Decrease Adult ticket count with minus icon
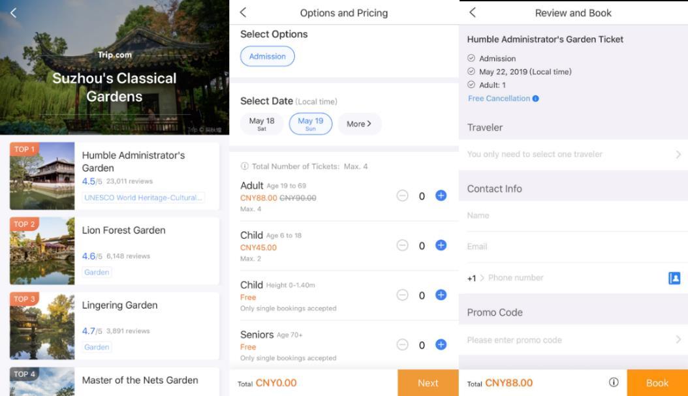 402,196
